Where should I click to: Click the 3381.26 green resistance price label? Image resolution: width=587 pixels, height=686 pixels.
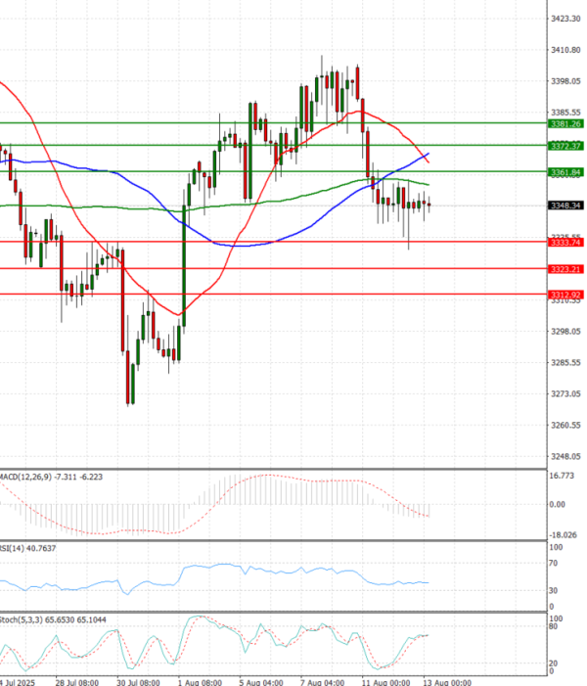[566, 124]
